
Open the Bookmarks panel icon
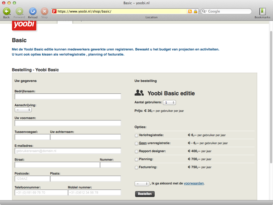tap(262, 11)
